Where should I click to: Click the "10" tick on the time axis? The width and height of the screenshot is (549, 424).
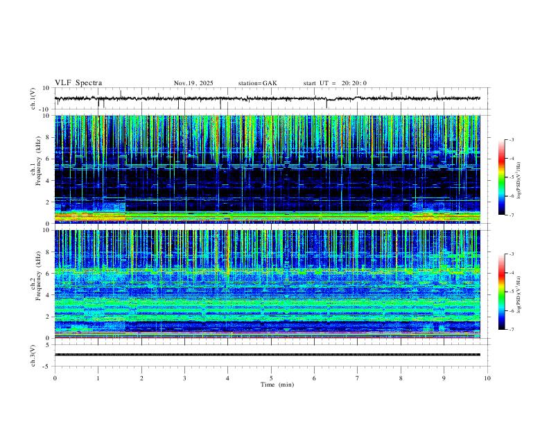click(487, 378)
